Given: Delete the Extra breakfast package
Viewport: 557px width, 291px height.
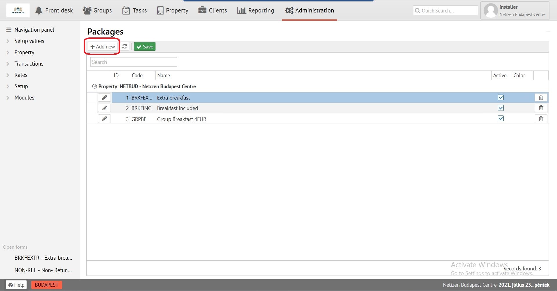Looking at the screenshot, I should pos(541,97).
